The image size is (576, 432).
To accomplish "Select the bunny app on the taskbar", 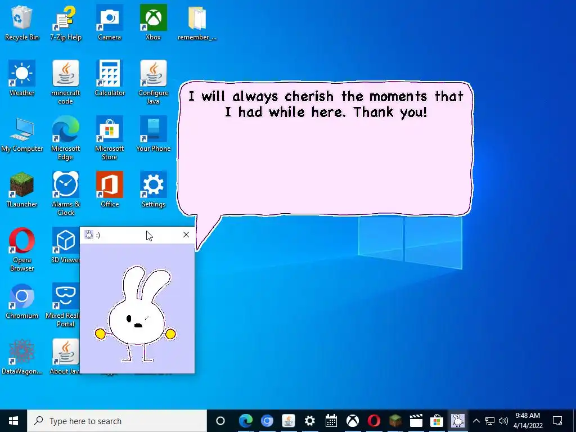I will (458, 421).
